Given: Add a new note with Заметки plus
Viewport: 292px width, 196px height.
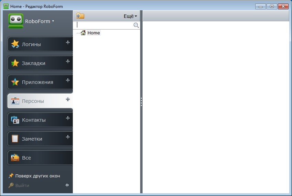Looking at the screenshot, I should (68, 137).
